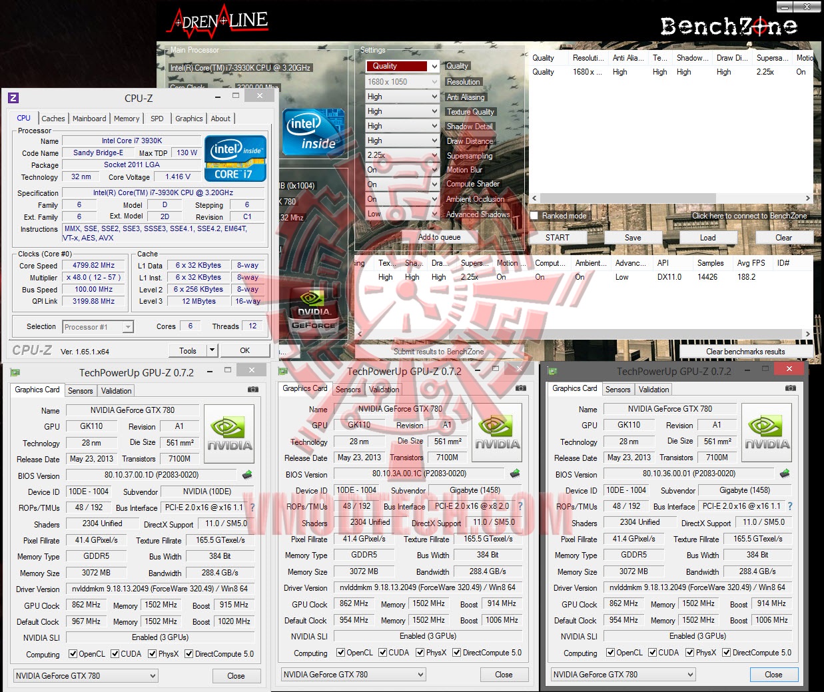Switch to CPU-Z About tab
The image size is (824, 692).
[220, 119]
